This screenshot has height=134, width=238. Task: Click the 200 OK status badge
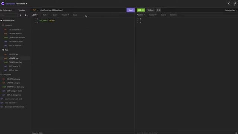point(141,10)
